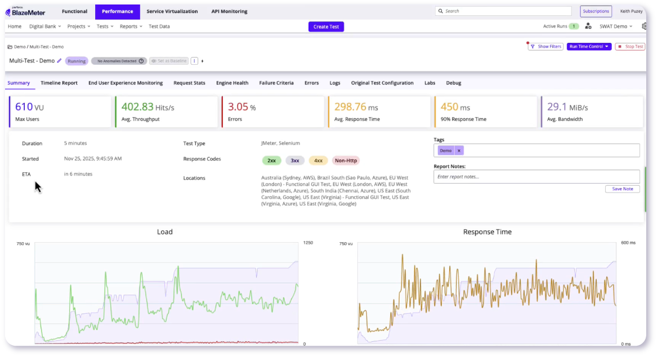Click the Active Runs counter badge
Screen dimensions: 671x357
click(574, 26)
